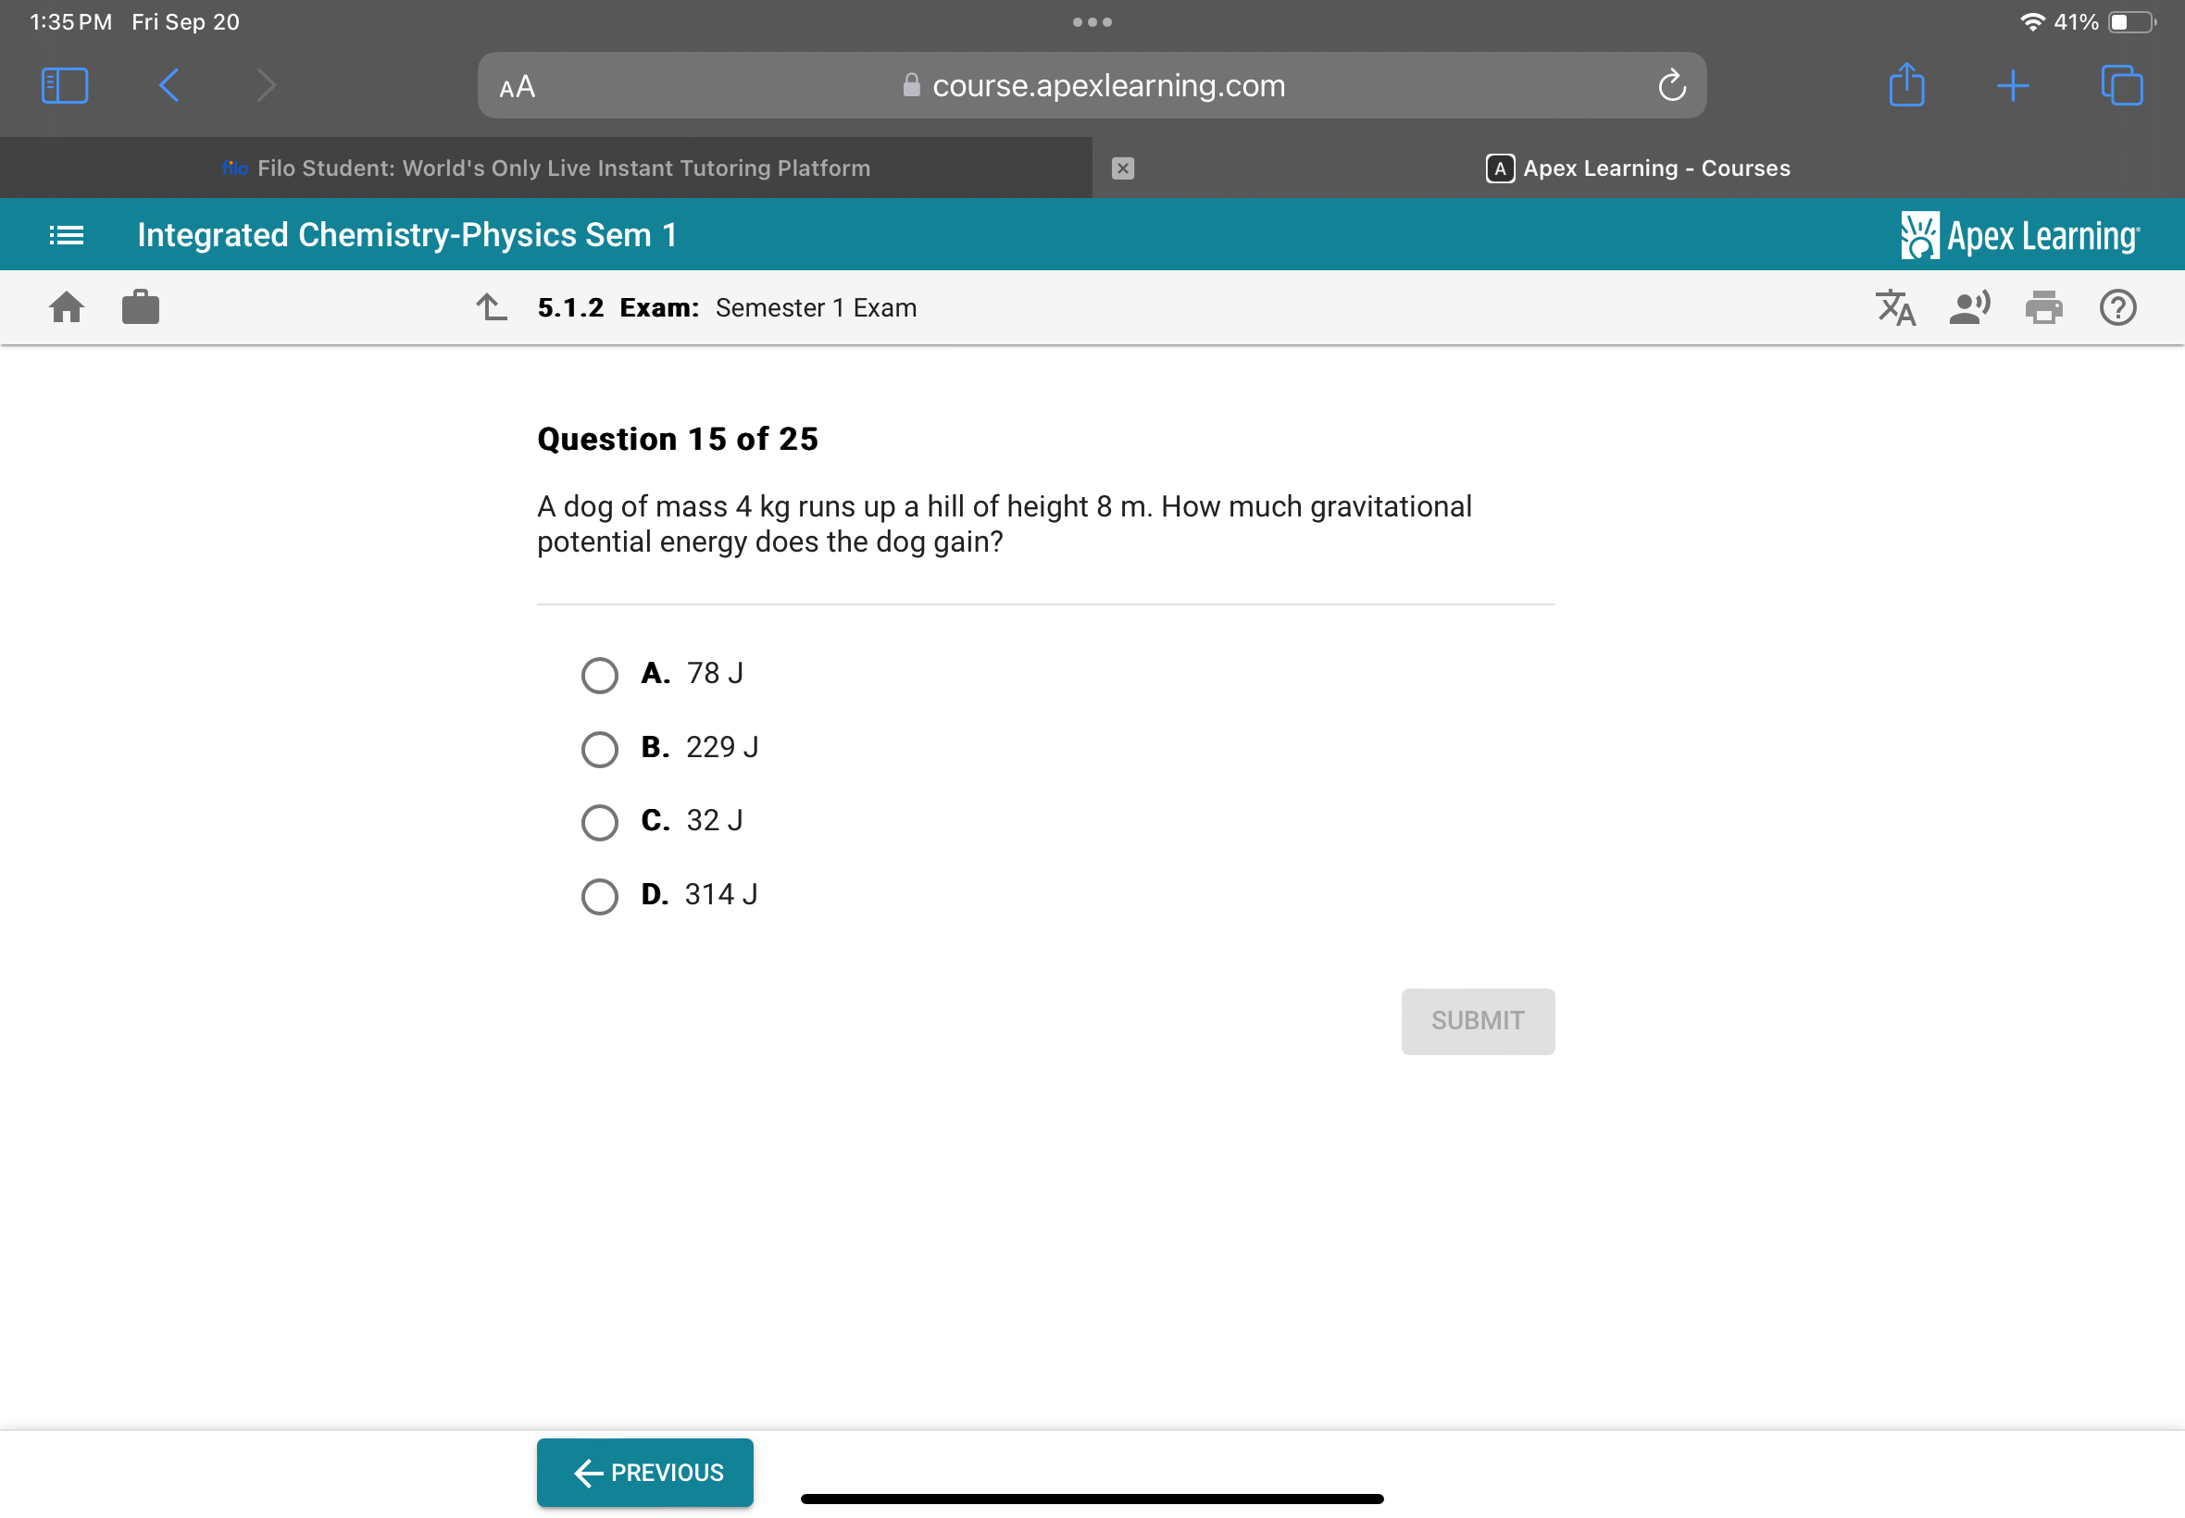Expand the browser tabs overflow menu
Screen dimensions: 2185x1518
point(2127,84)
